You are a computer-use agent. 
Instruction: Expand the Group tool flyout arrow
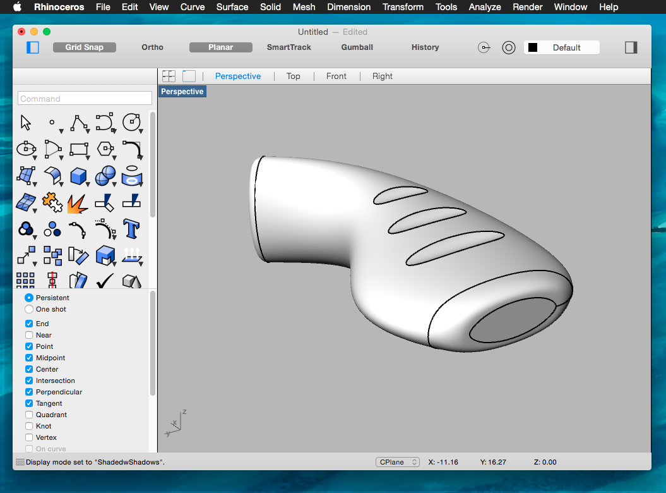click(x=35, y=238)
